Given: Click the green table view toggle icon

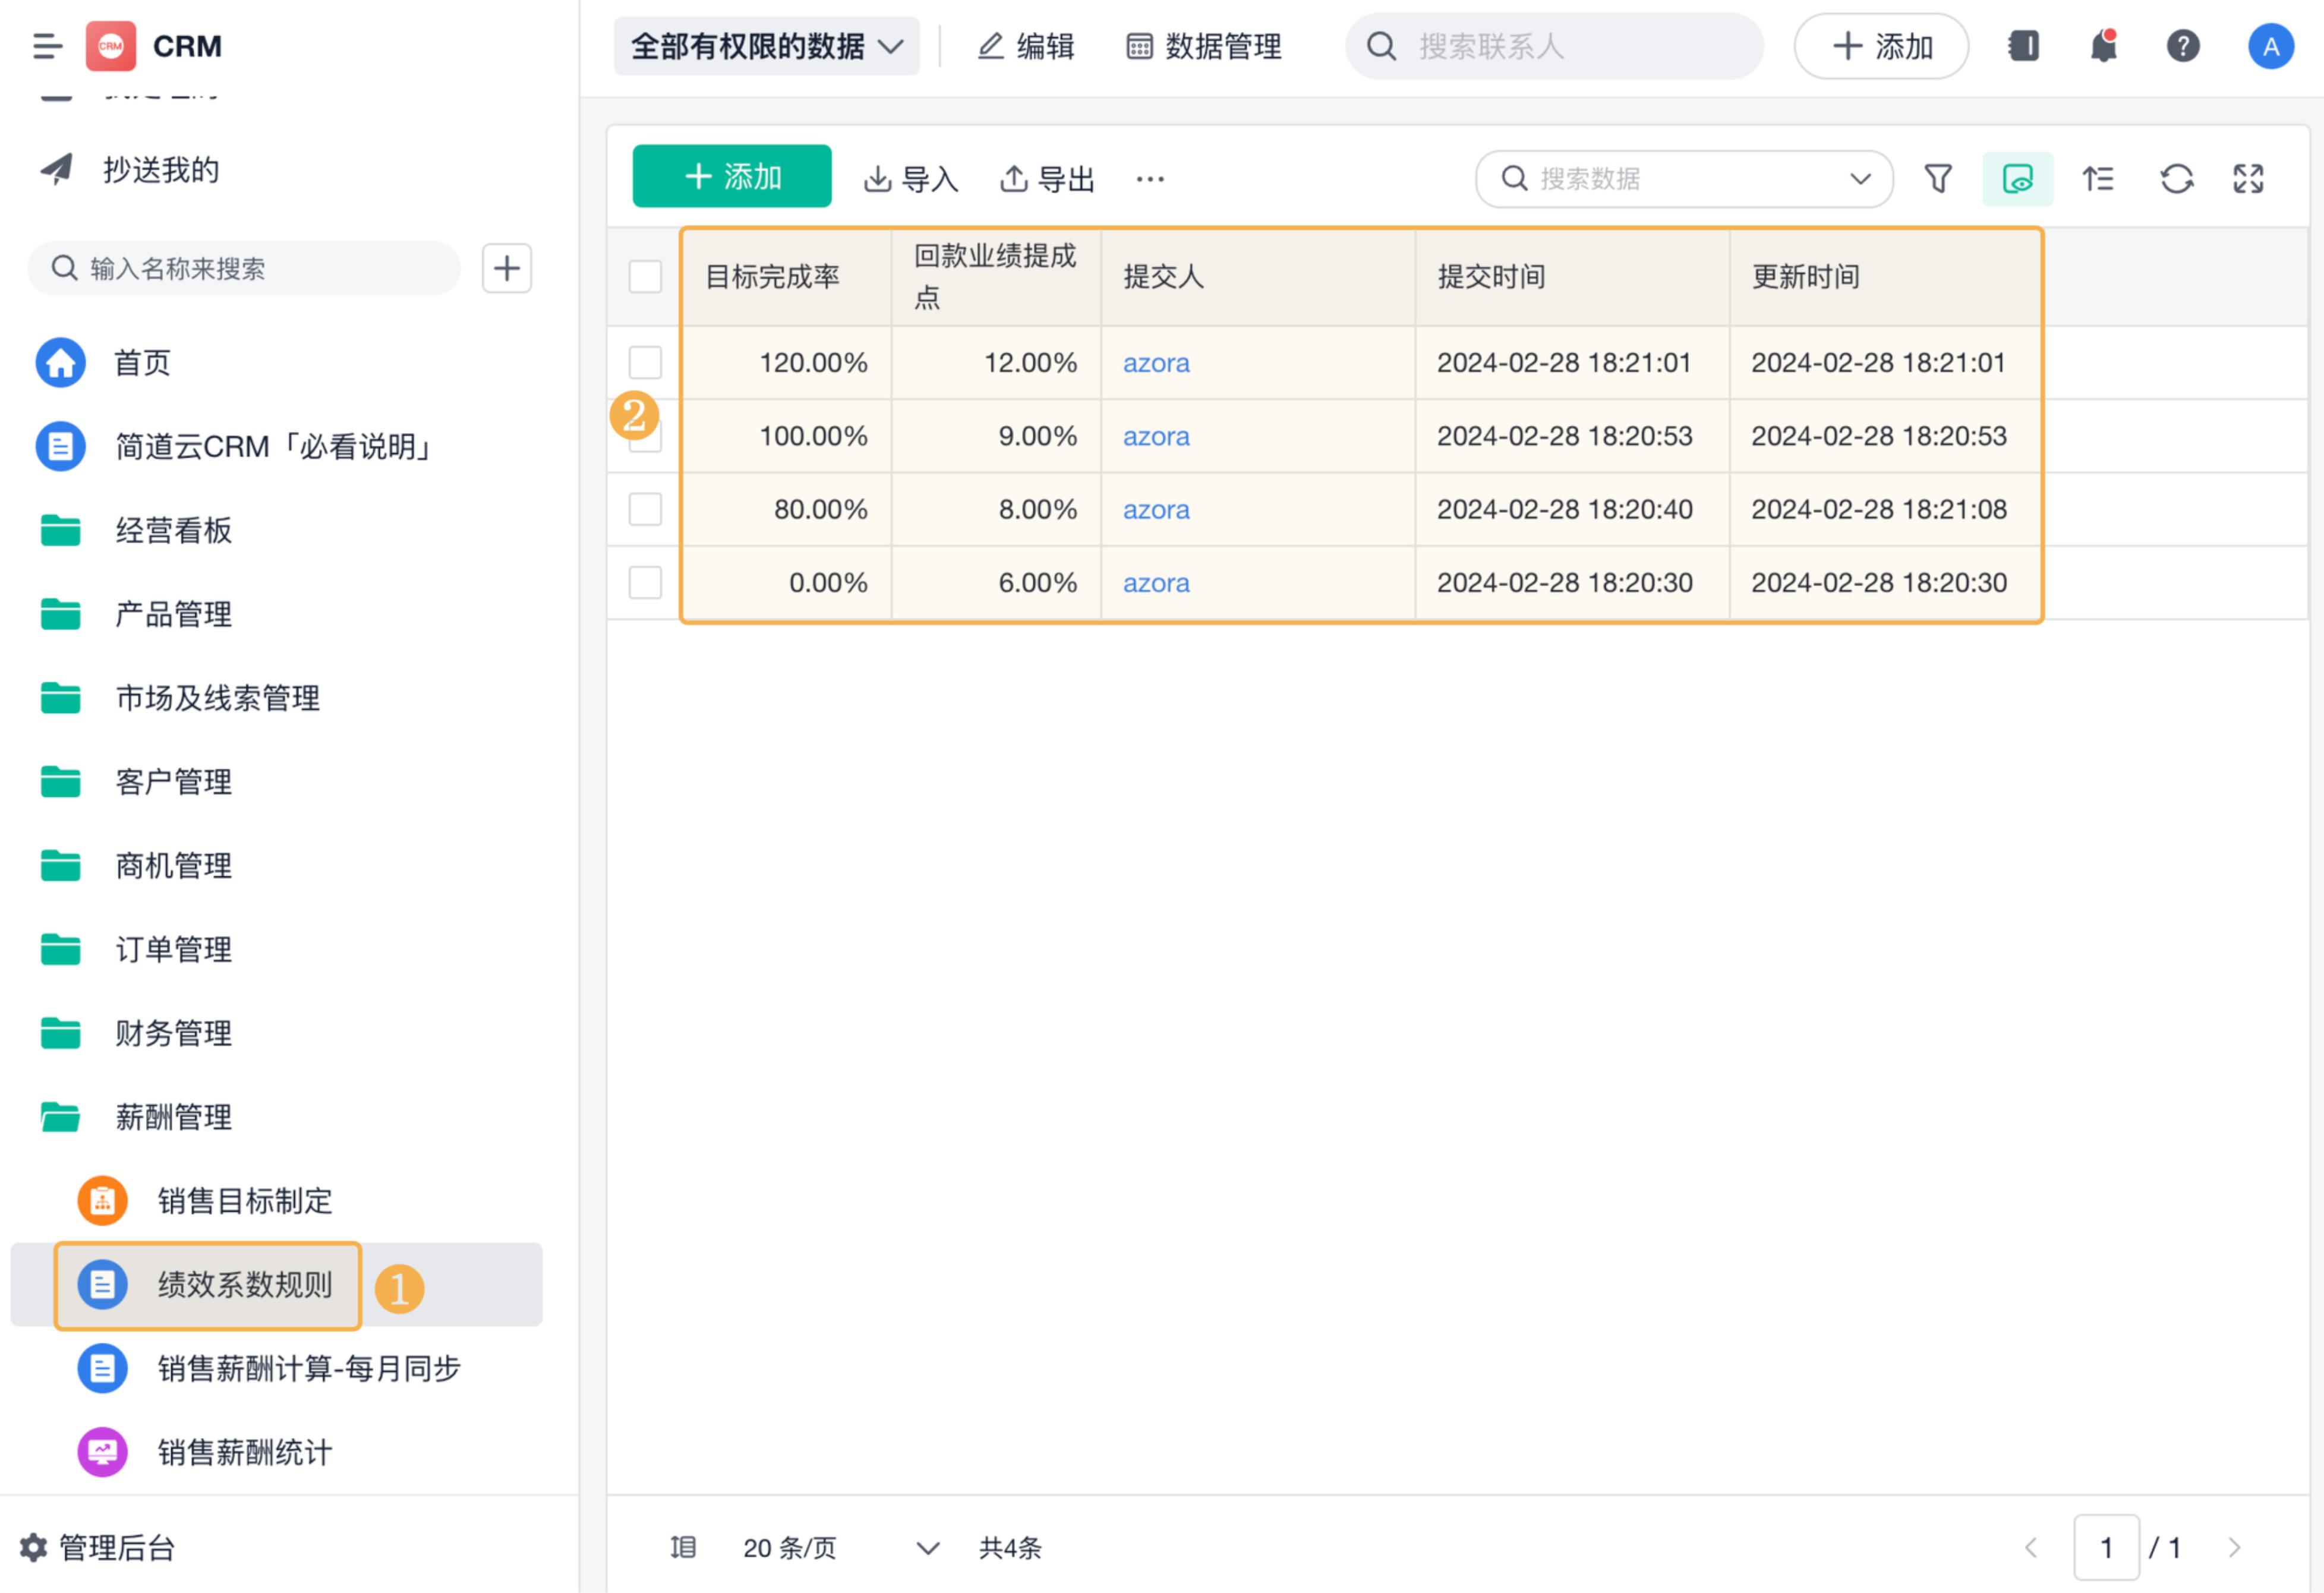Looking at the screenshot, I should [2017, 178].
